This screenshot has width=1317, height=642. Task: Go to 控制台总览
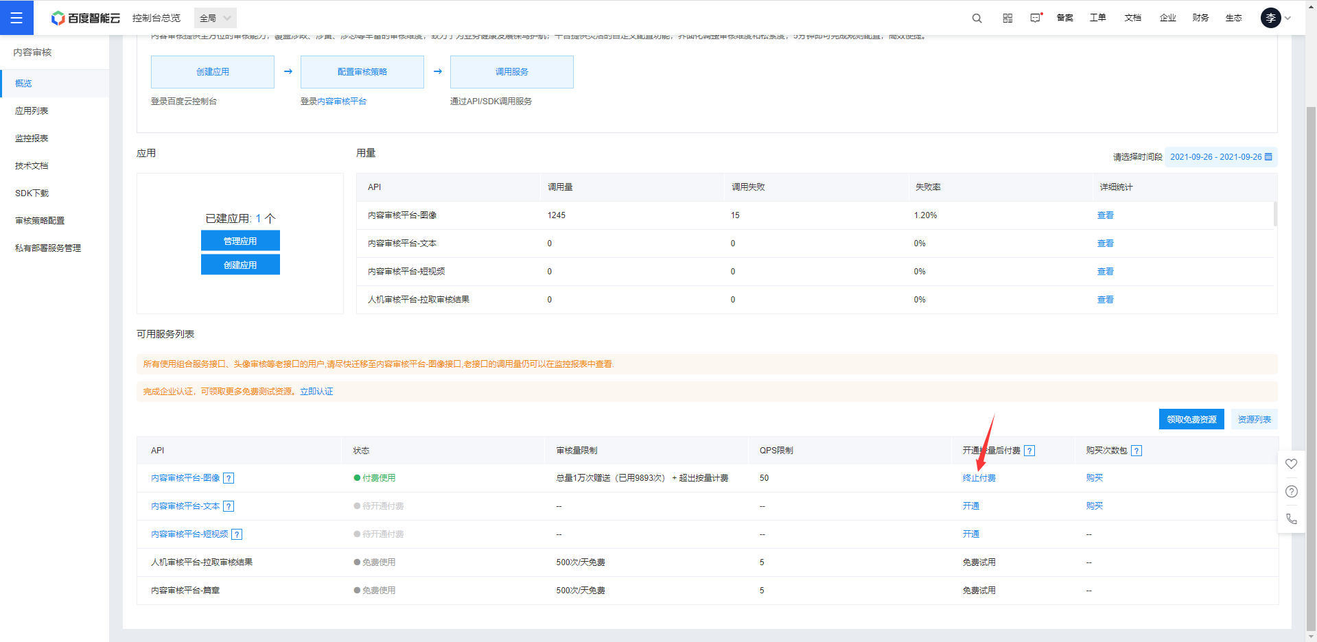tap(156, 18)
